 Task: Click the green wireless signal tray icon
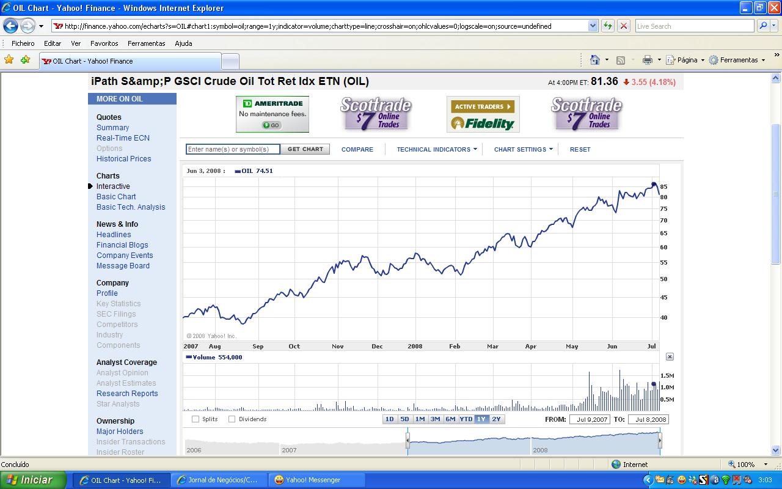pos(726,480)
